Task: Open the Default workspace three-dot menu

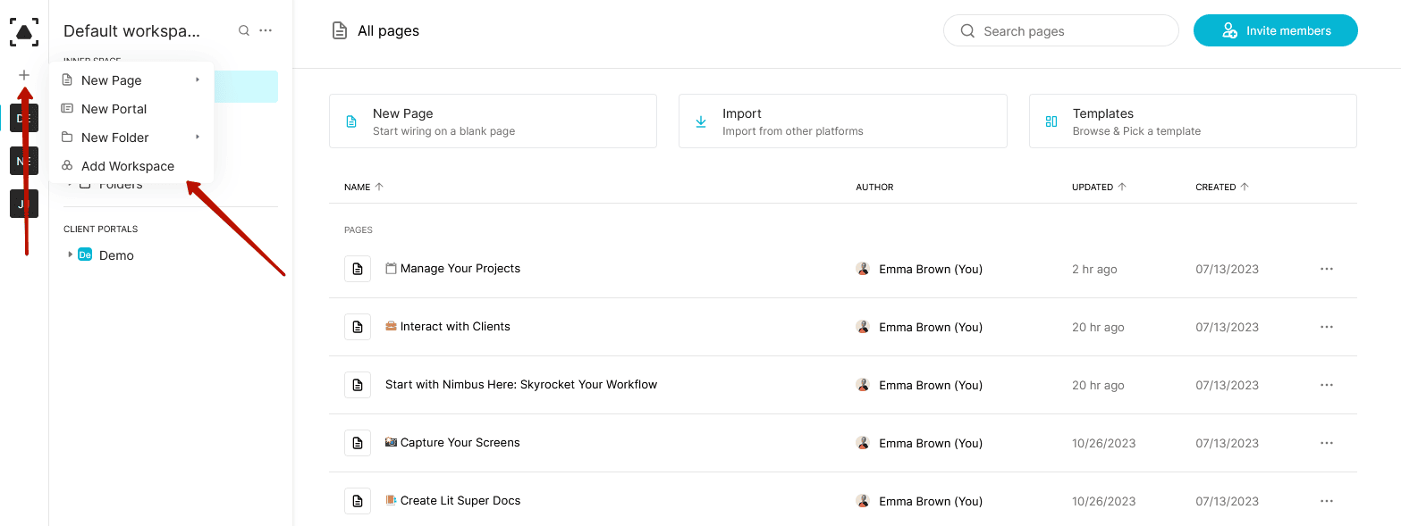Action: [266, 30]
